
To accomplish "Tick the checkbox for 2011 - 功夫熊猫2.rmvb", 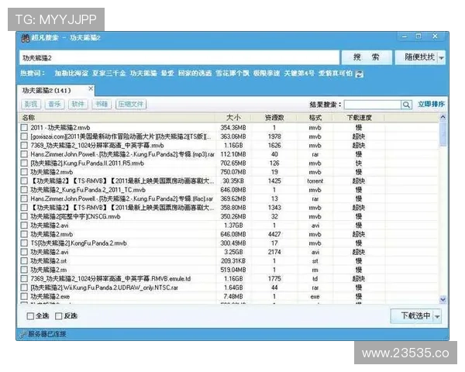I will (x=24, y=128).
